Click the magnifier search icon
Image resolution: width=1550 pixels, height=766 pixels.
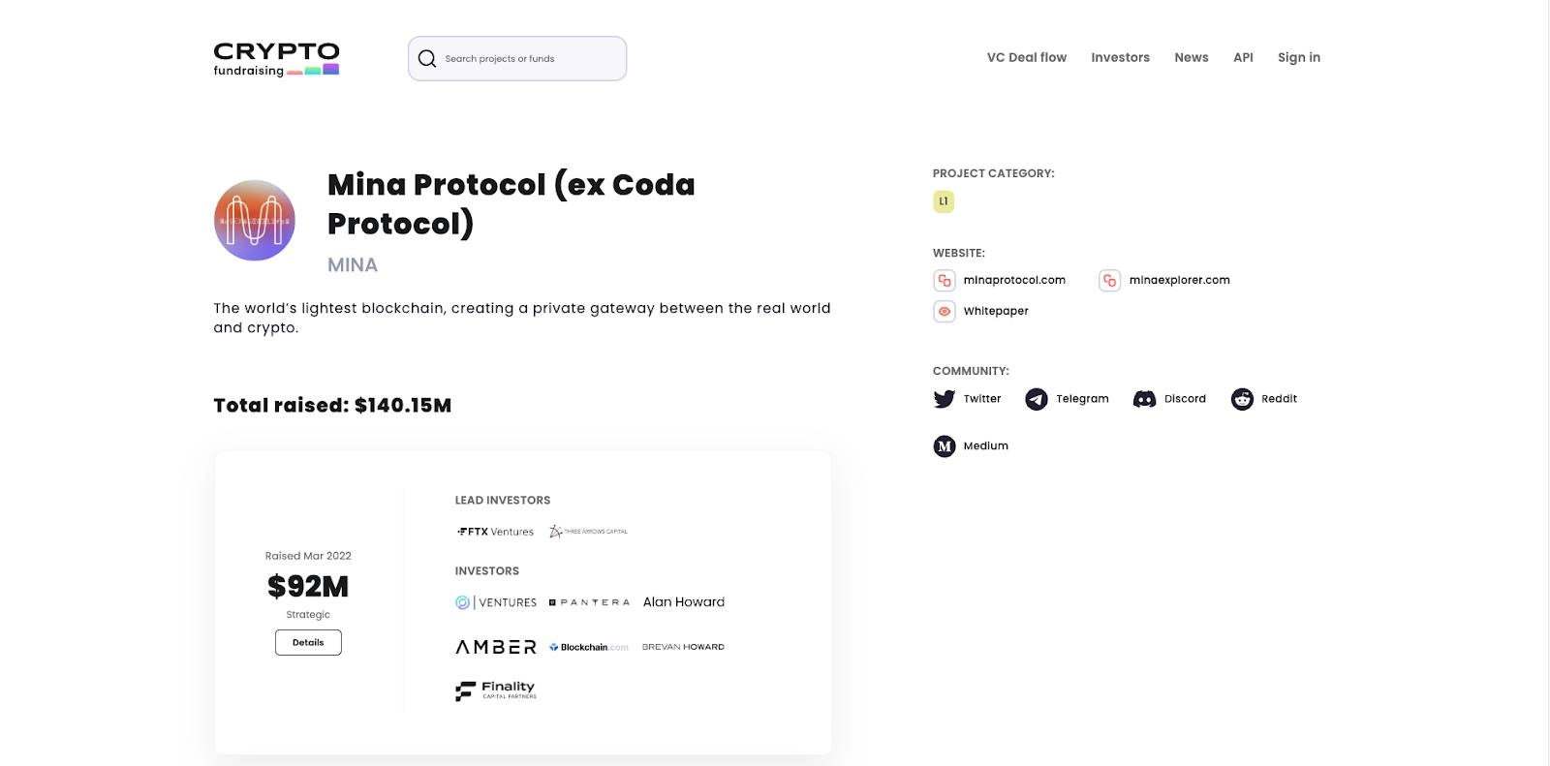pyautogui.click(x=427, y=59)
